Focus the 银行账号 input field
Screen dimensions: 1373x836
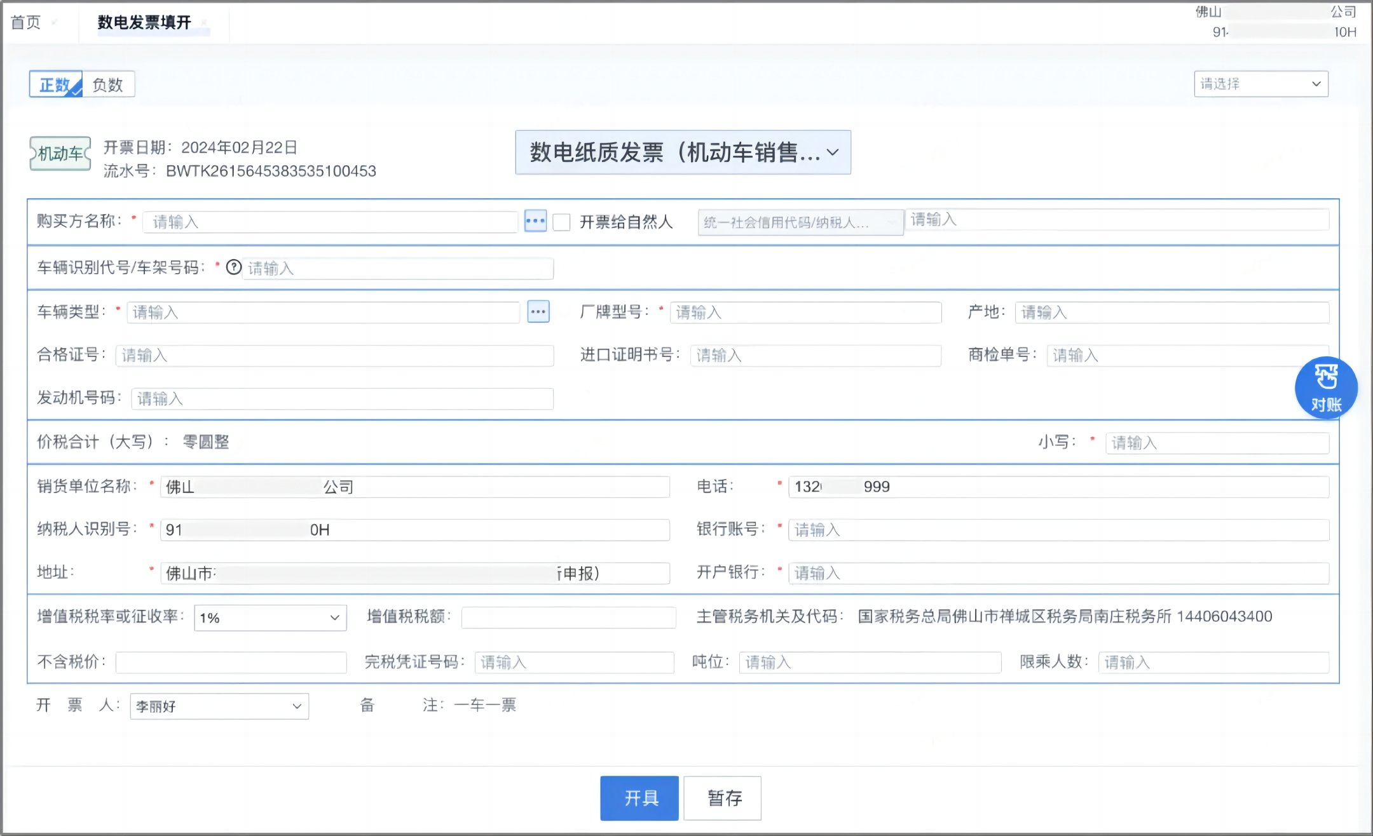pos(1059,530)
